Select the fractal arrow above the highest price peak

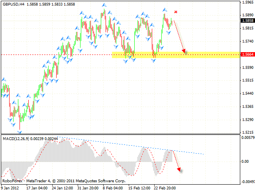pyautogui.click(x=104, y=5)
